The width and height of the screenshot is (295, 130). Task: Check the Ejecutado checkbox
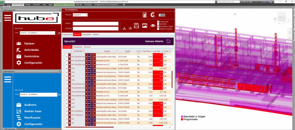tap(158, 24)
